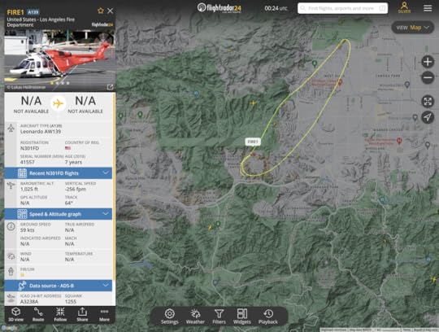Open map Settings

169,317
